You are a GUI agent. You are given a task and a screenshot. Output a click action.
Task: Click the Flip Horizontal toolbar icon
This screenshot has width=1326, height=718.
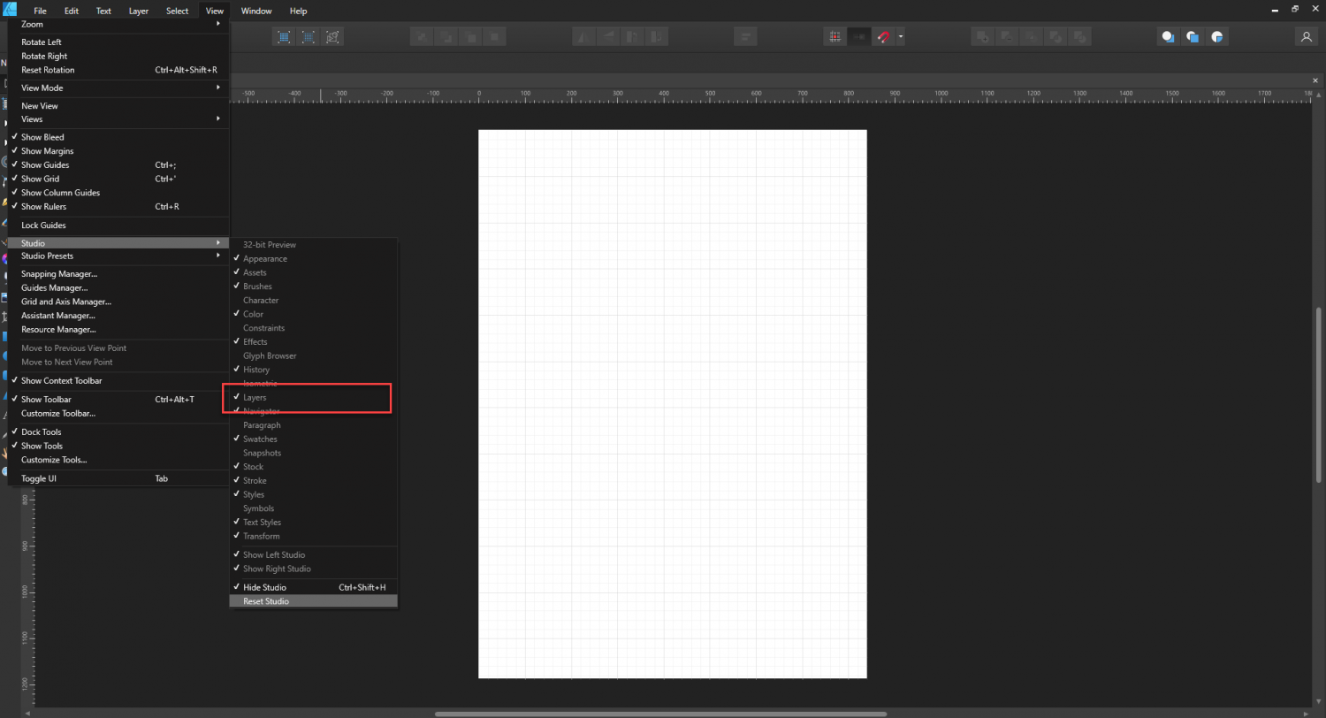tap(585, 36)
